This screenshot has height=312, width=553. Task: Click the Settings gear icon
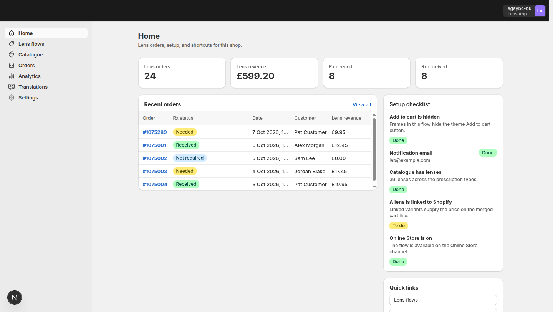(x=12, y=97)
